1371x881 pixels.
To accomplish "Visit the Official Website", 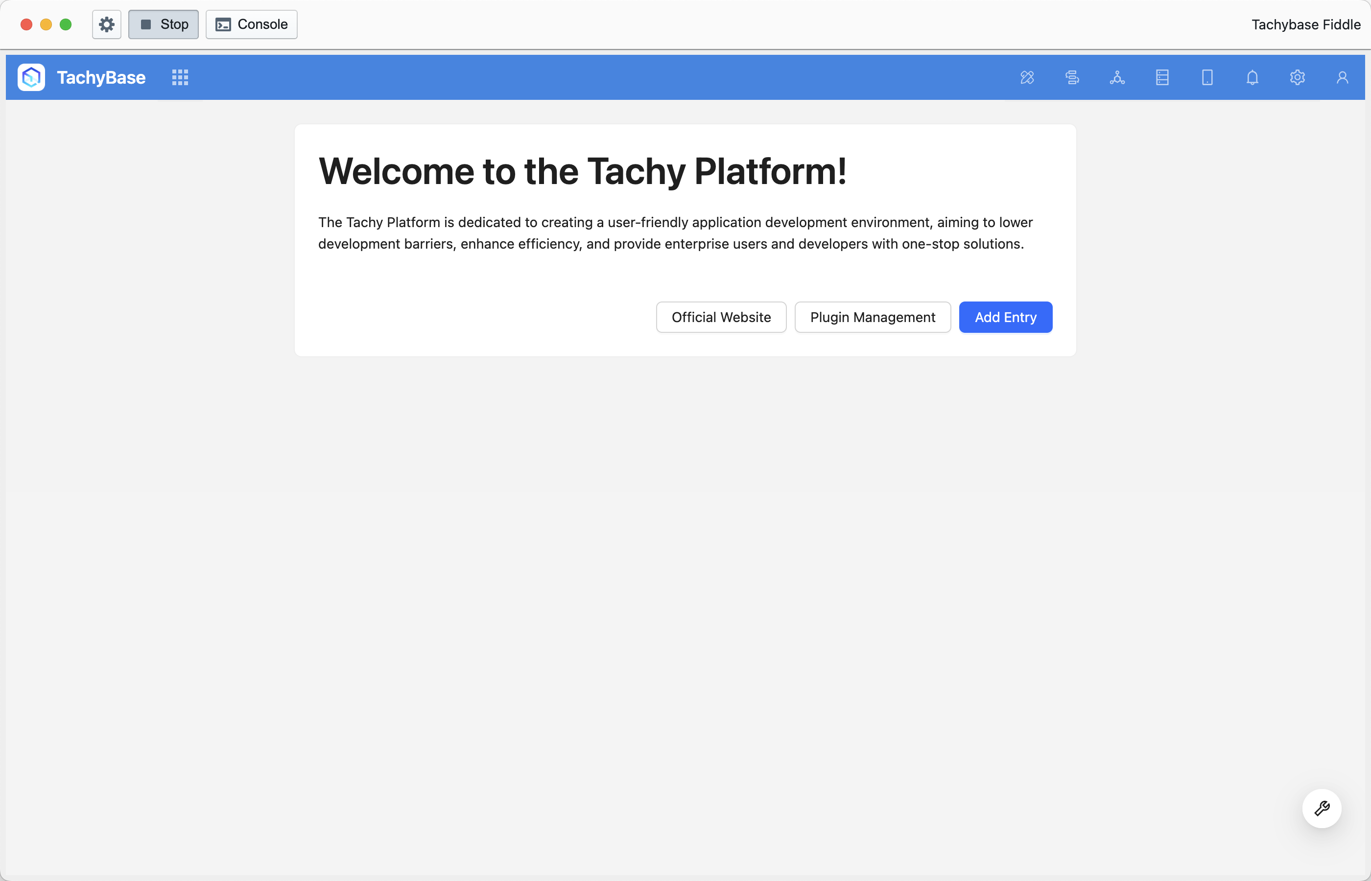I will click(x=721, y=317).
